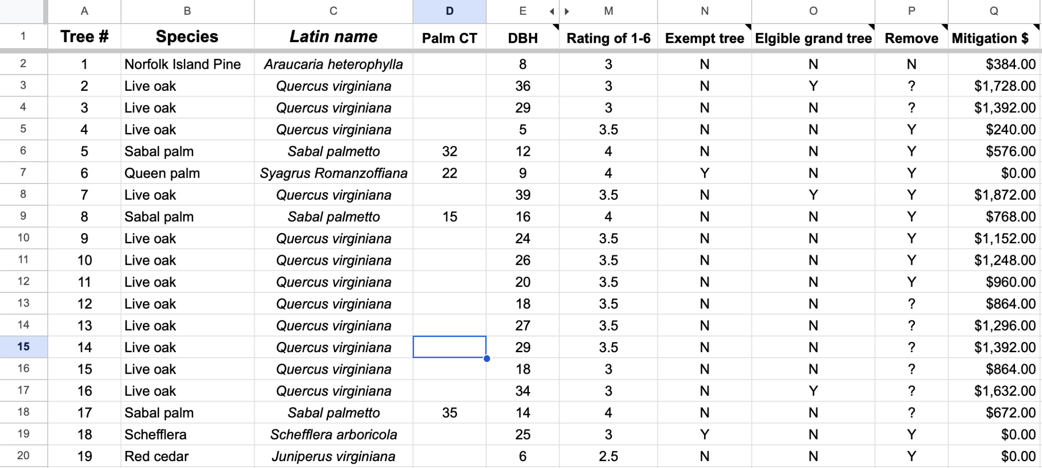Viewport: 1042px width, 468px height.
Task: Click the "Elgible grand tree" header cell
Action: click(x=813, y=38)
